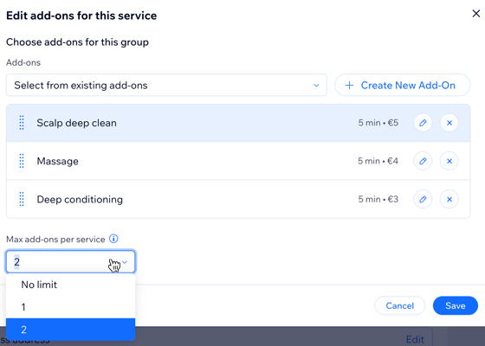
Task: Click the Deep conditioning drag handle
Action: point(22,199)
